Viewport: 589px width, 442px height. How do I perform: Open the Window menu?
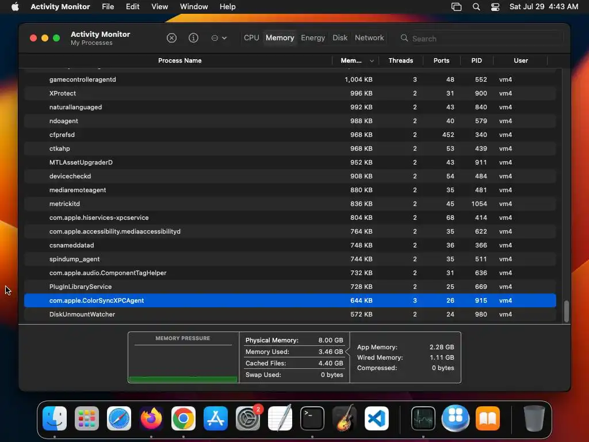click(x=194, y=7)
